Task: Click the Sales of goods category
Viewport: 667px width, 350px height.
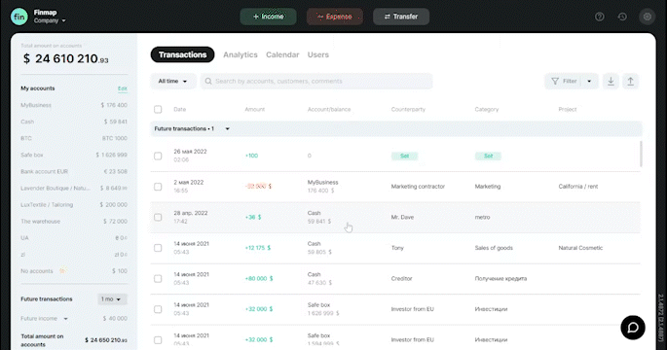Action: (x=494, y=248)
